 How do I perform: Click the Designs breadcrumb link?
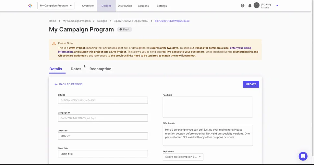(x=102, y=21)
